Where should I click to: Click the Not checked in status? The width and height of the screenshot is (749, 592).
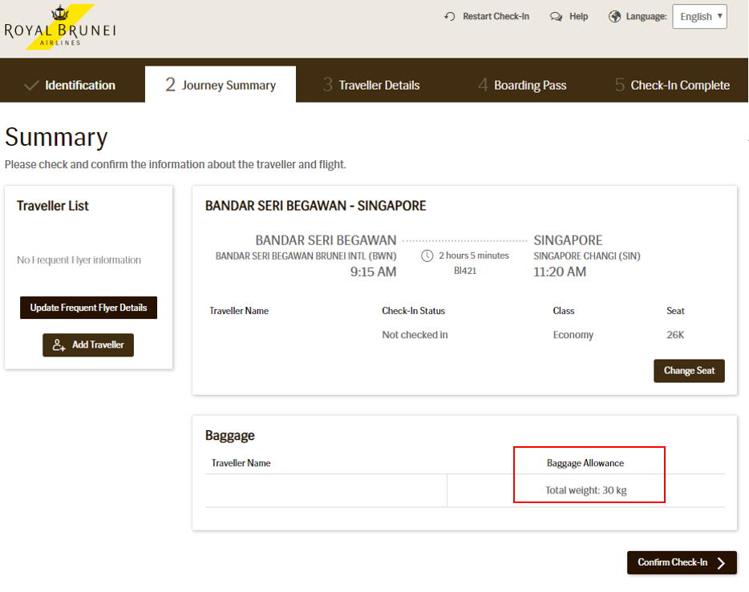tap(415, 335)
